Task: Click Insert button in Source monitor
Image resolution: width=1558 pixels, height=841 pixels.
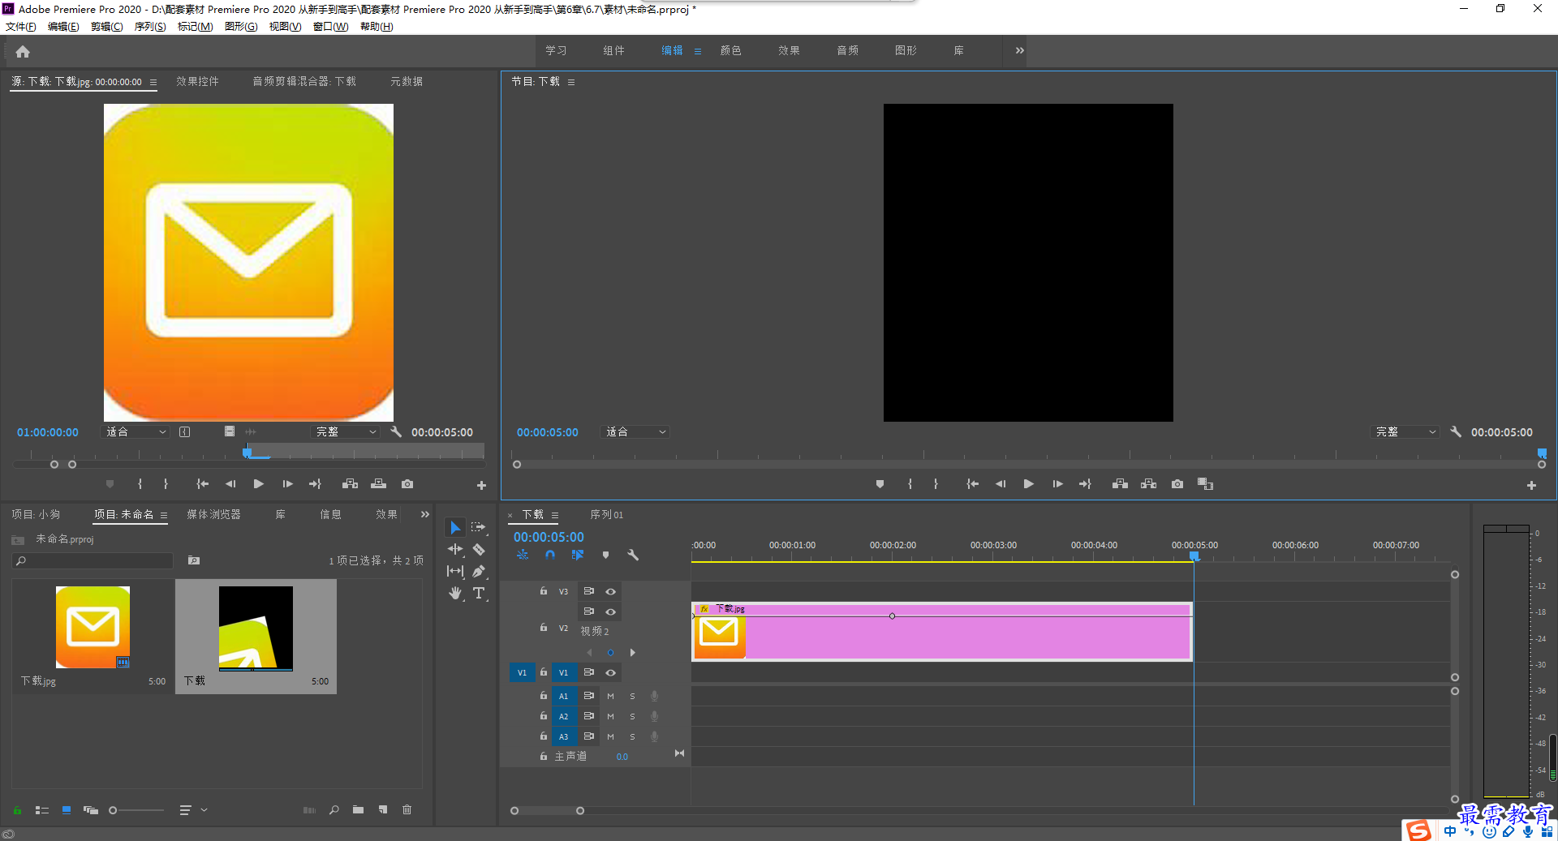Action: [x=350, y=484]
